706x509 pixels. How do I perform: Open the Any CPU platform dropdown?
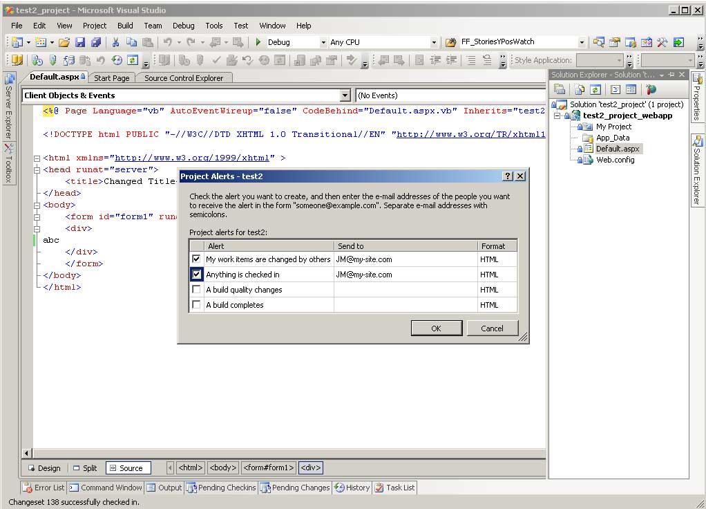(x=434, y=42)
